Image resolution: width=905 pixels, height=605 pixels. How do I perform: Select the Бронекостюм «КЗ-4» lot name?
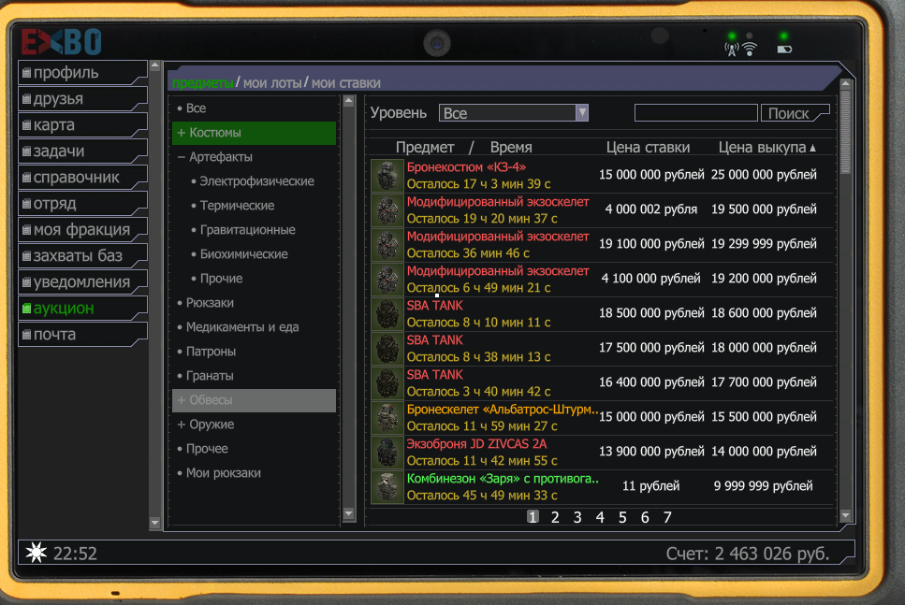(466, 167)
